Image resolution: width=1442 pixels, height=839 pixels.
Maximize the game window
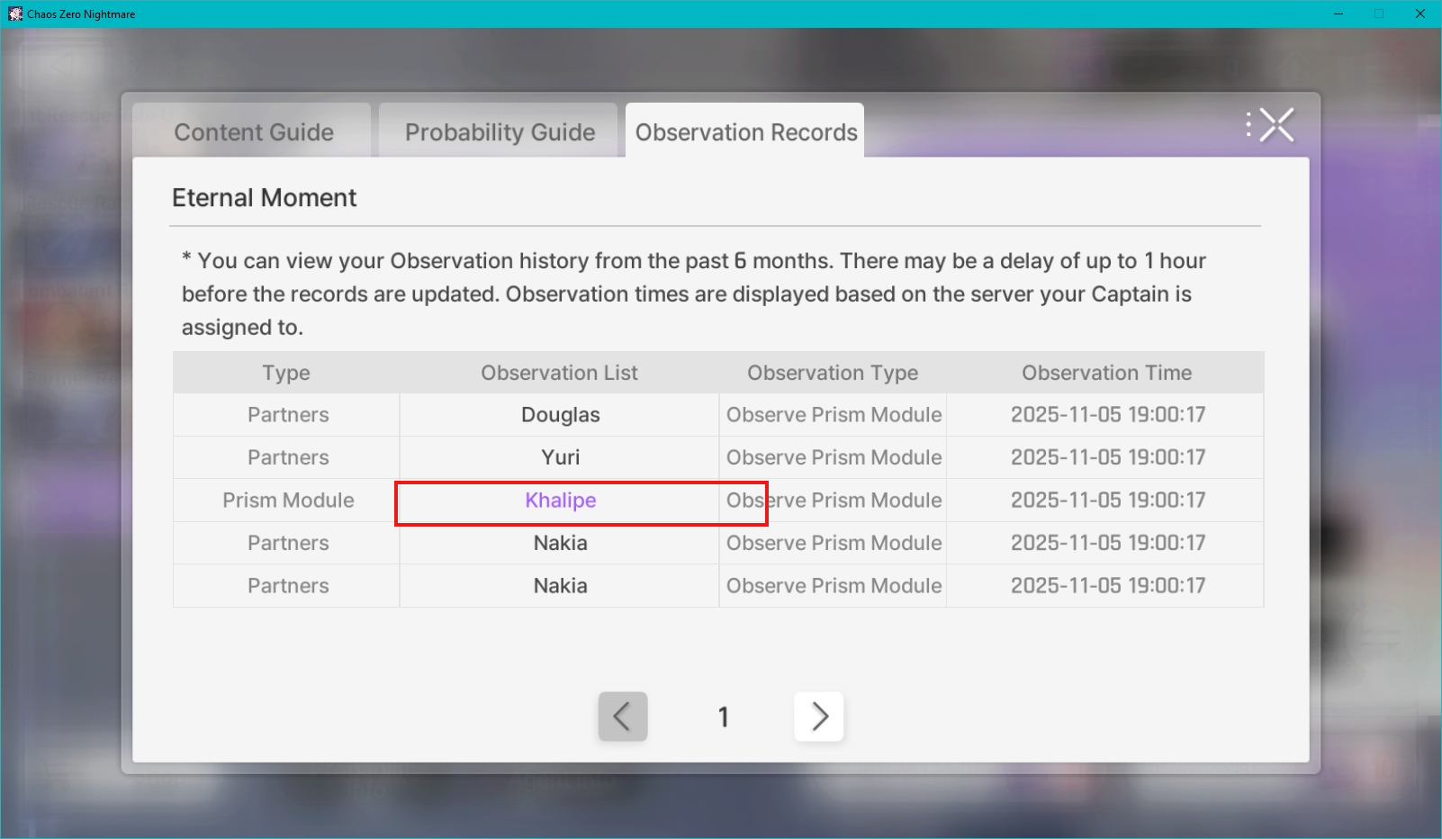pyautogui.click(x=1379, y=14)
